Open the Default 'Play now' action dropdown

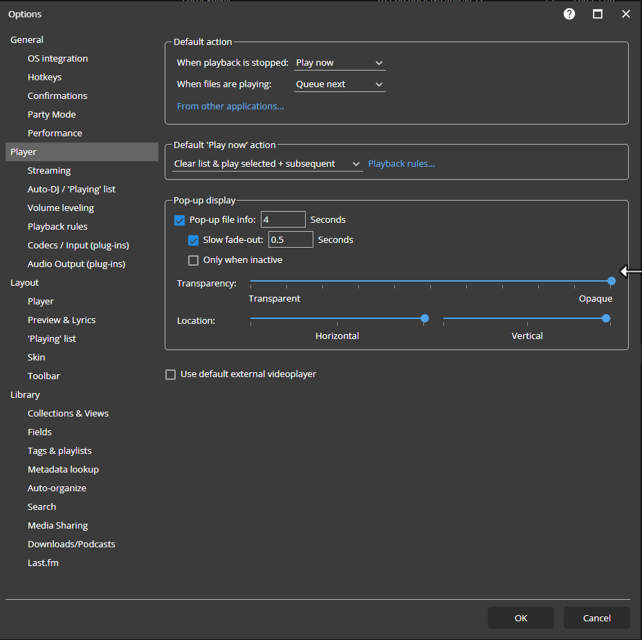(267, 164)
